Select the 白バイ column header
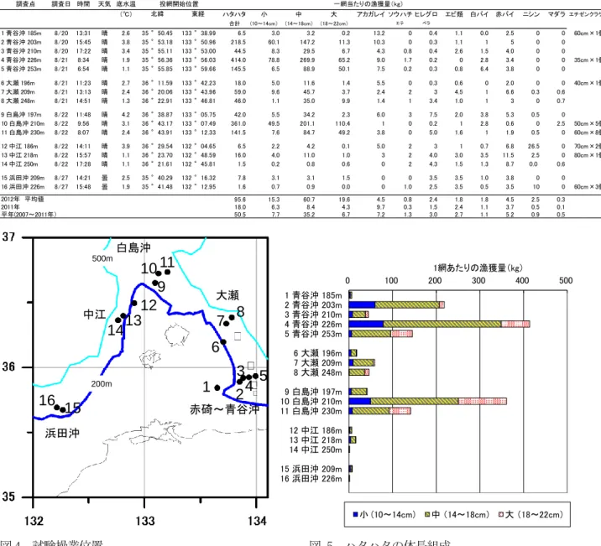The height and width of the screenshot is (546, 601). (x=479, y=14)
